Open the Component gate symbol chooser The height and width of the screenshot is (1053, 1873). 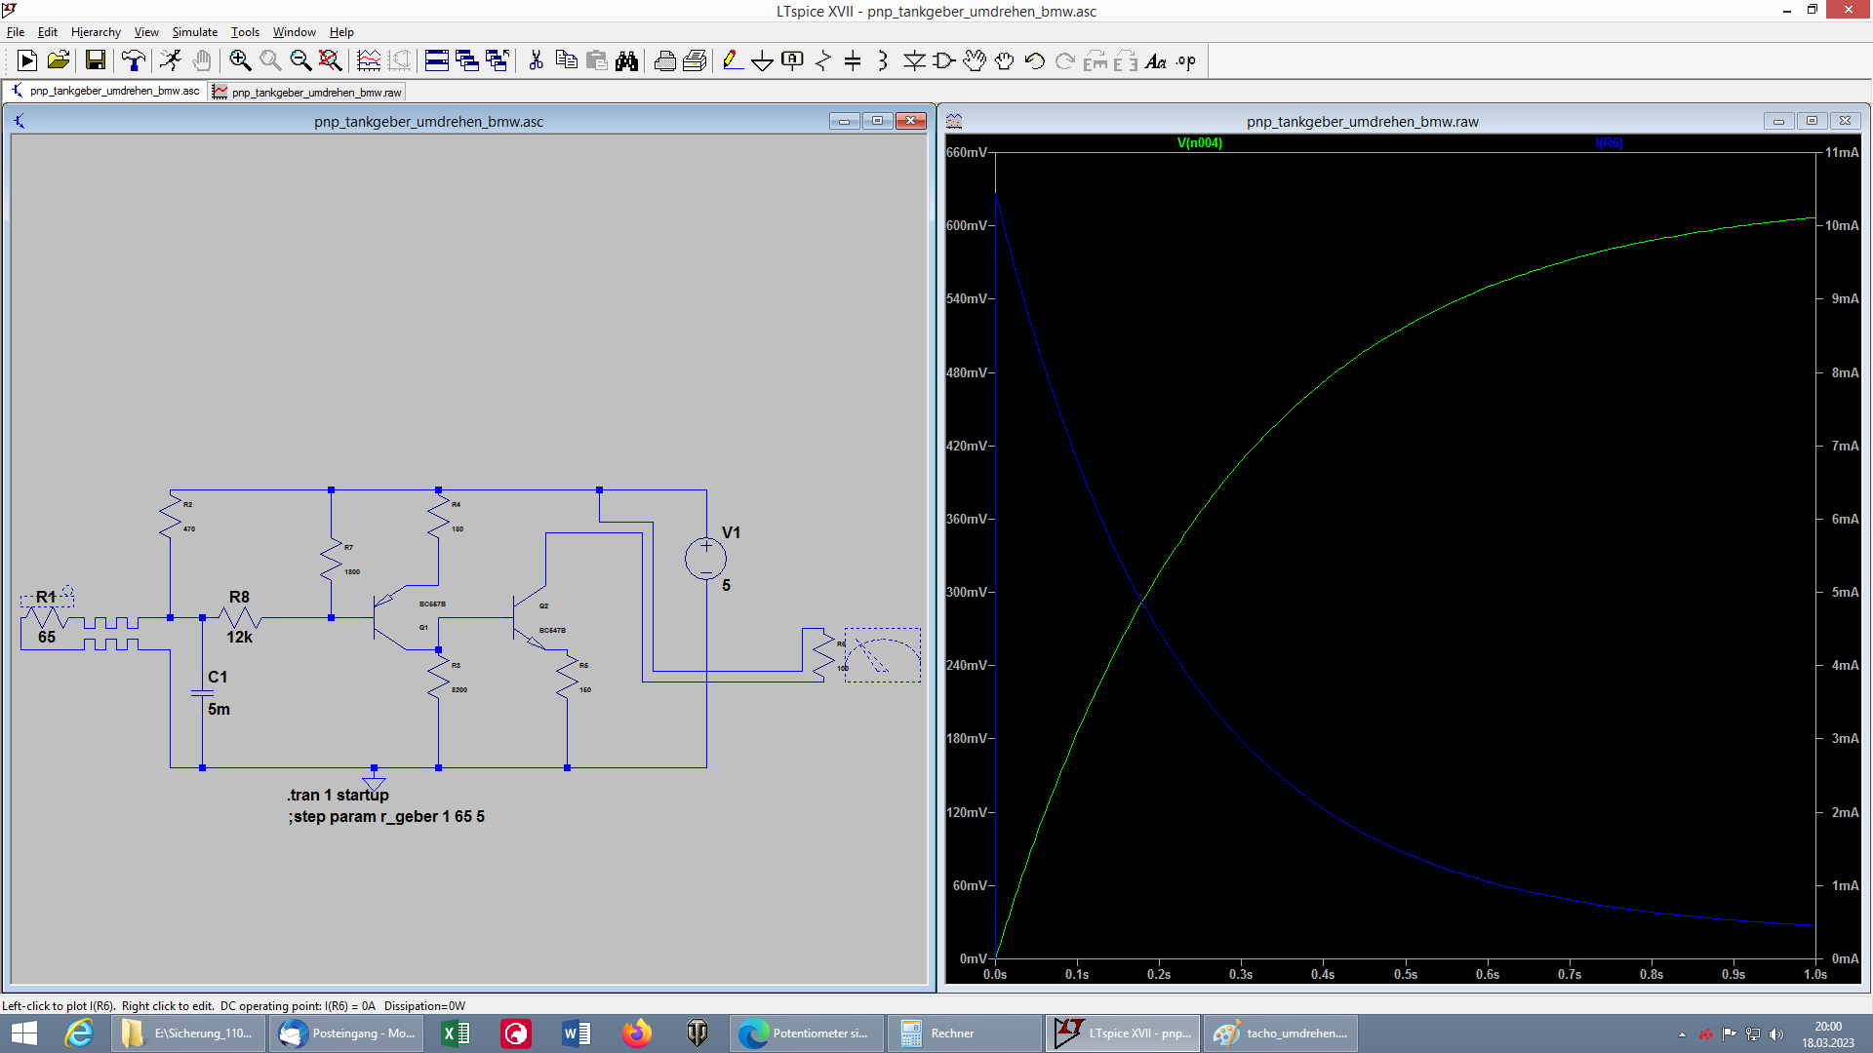[944, 61]
